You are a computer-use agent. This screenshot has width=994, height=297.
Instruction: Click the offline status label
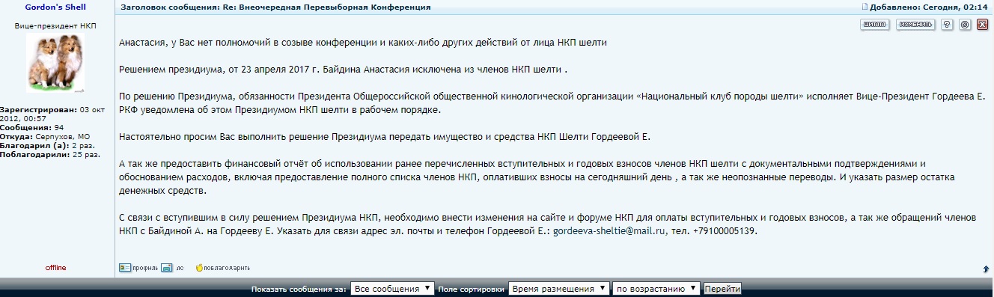click(56, 268)
